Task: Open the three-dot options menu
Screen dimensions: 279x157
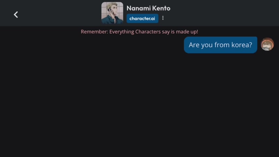Action: (163, 18)
